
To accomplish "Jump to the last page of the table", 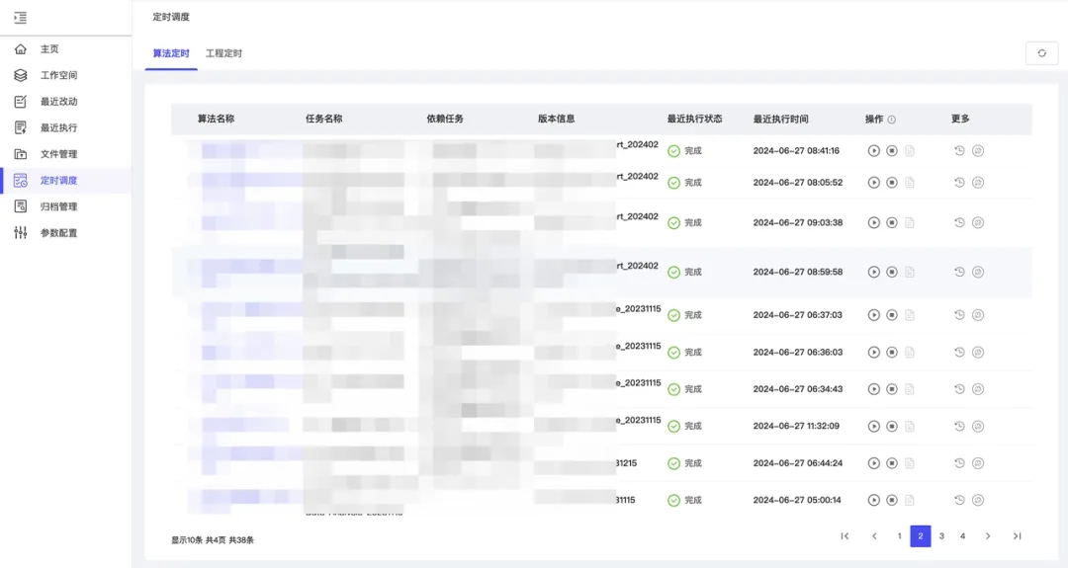I will (x=1017, y=536).
